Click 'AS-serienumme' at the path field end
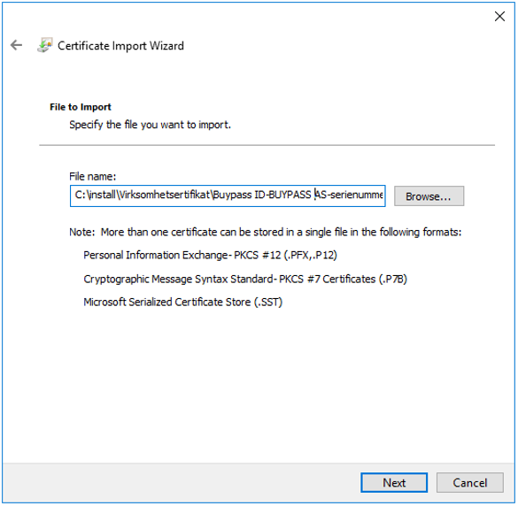Screen dimensions: 518x506 [349, 195]
